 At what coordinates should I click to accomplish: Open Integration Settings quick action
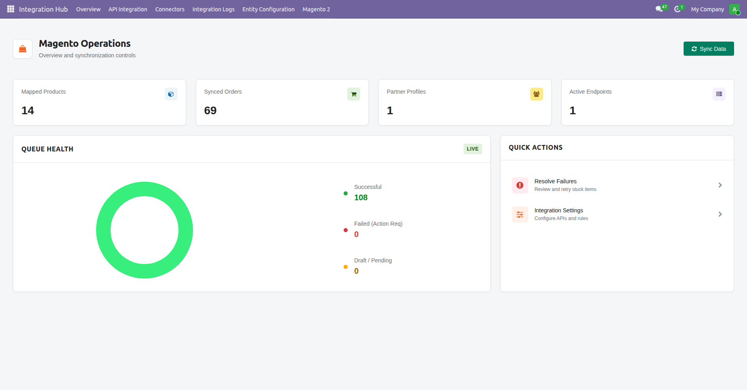[x=617, y=214]
